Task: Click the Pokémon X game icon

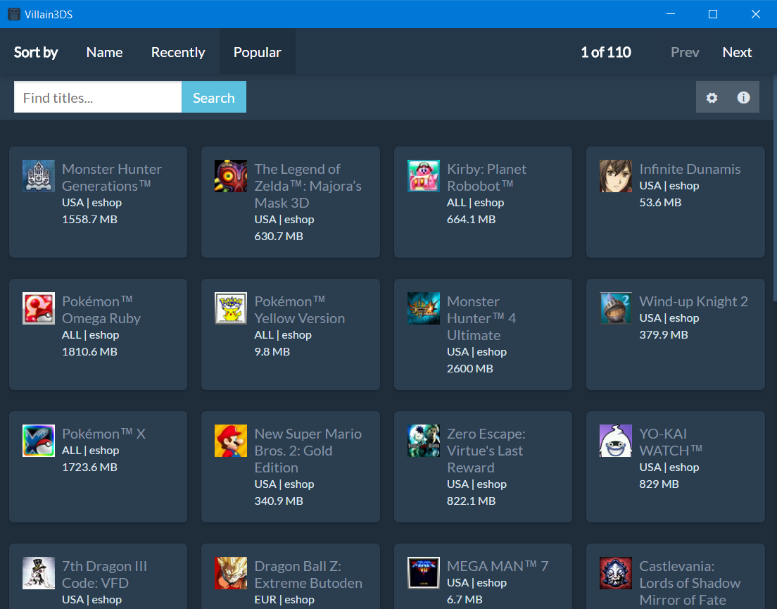Action: (x=39, y=441)
